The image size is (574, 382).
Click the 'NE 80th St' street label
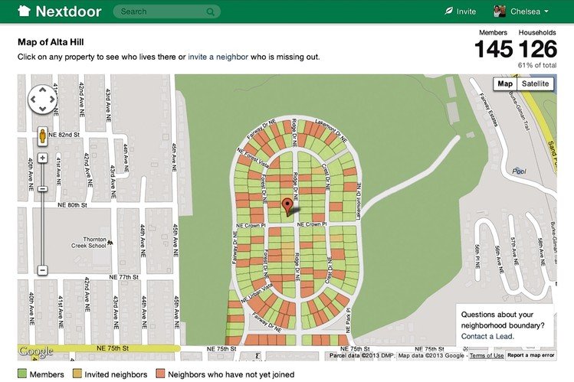tap(73, 205)
